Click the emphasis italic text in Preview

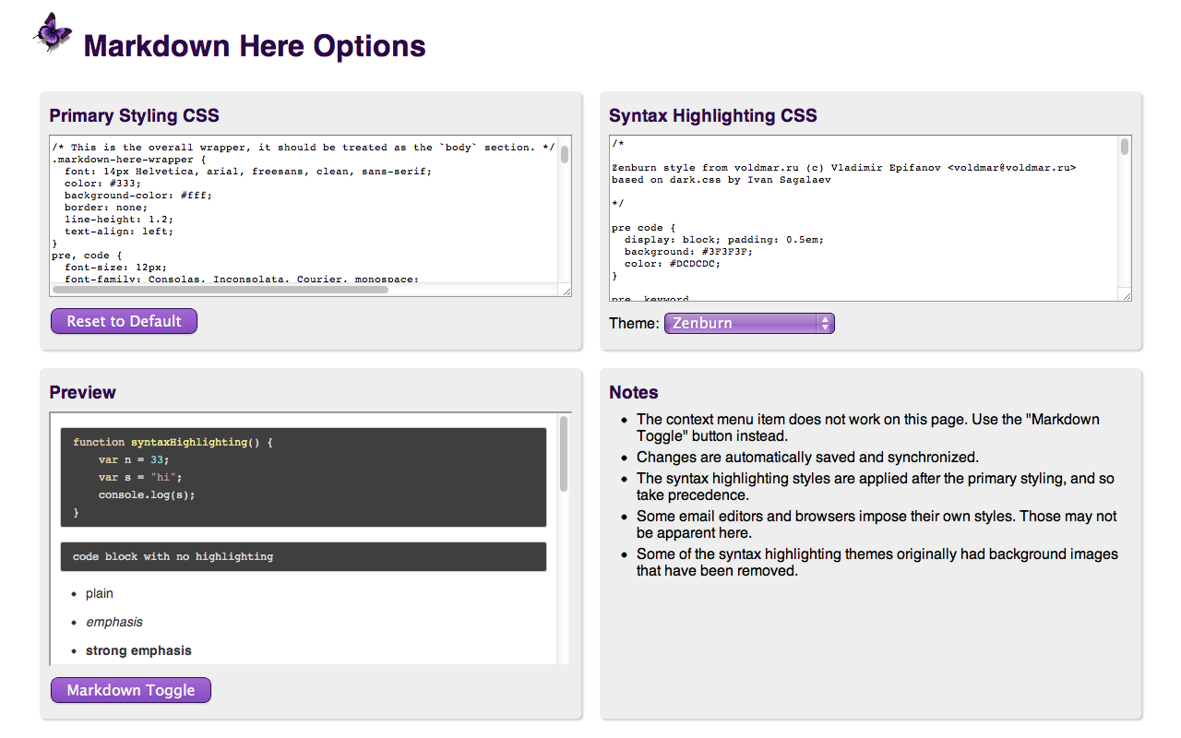[114, 622]
